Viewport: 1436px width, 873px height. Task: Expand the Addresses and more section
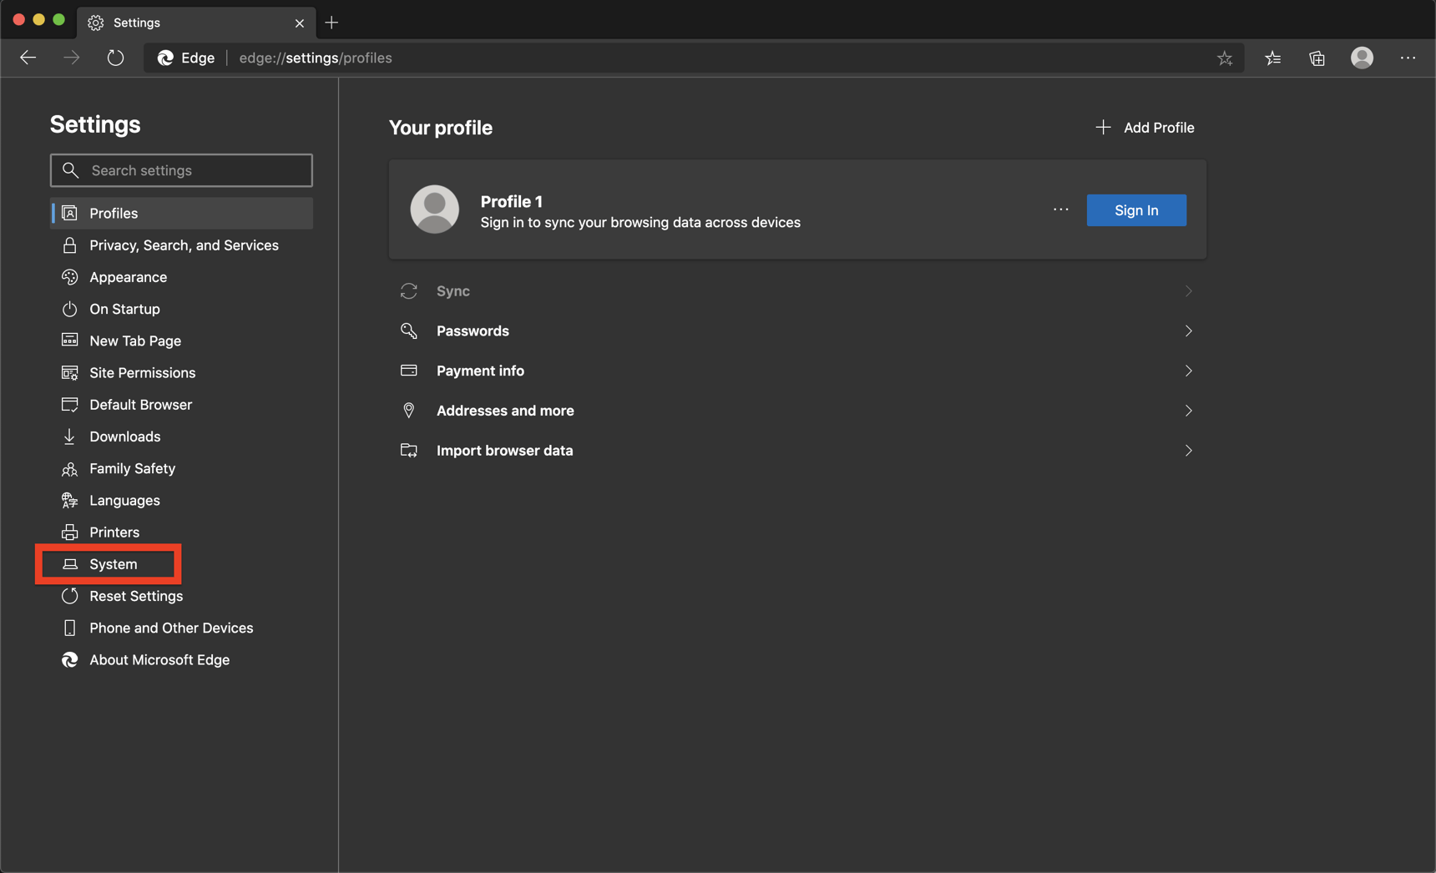1188,410
